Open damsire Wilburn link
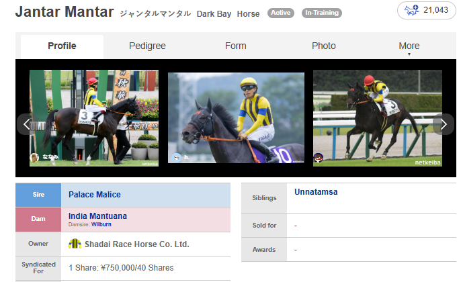Image resolution: width=461 pixels, height=282 pixels. (x=101, y=224)
